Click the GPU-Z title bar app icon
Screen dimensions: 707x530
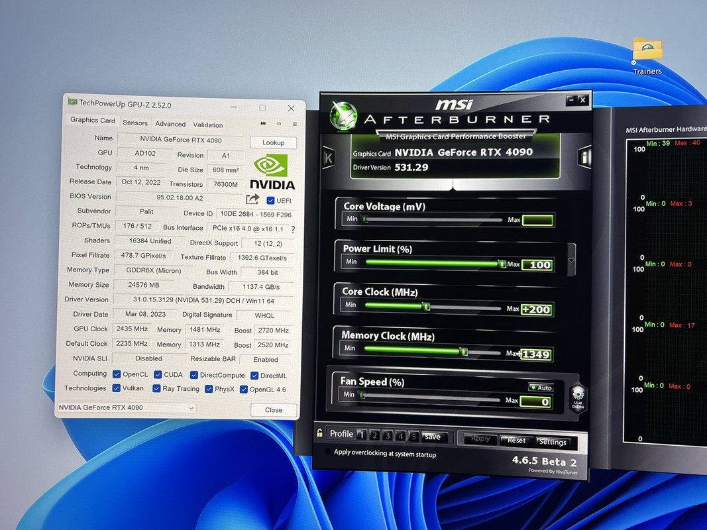click(x=72, y=102)
